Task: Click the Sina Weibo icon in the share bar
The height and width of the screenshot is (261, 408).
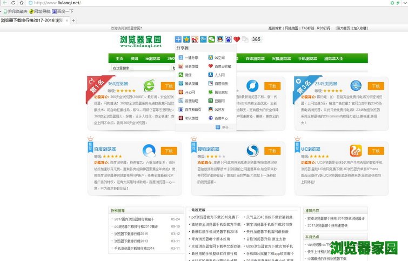Action: pos(195,39)
